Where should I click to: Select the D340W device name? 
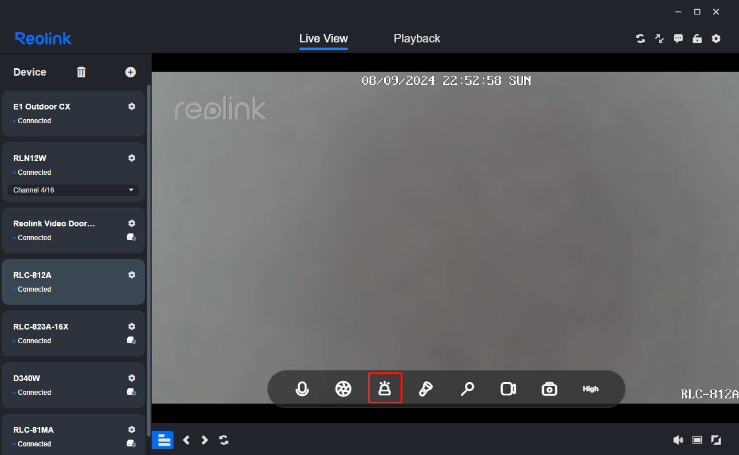point(27,378)
